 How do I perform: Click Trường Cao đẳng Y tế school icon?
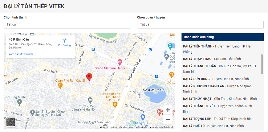point(90,100)
